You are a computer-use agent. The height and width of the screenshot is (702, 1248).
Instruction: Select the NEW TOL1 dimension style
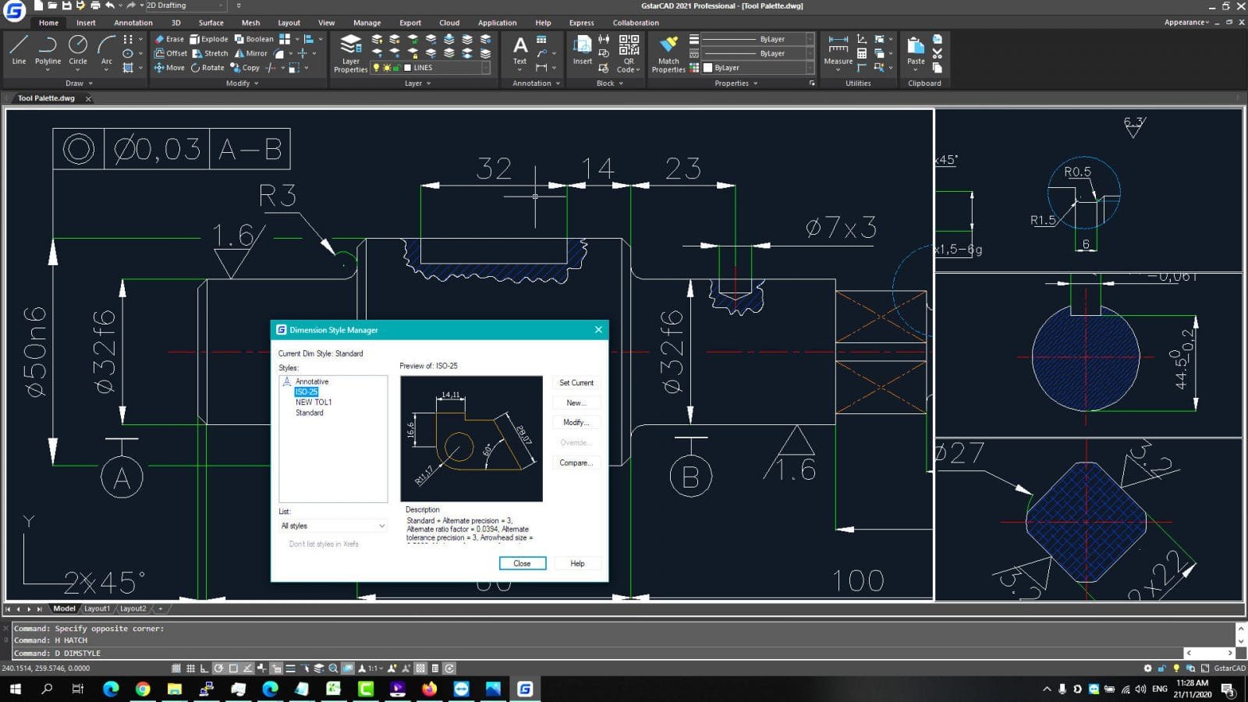coord(314,402)
